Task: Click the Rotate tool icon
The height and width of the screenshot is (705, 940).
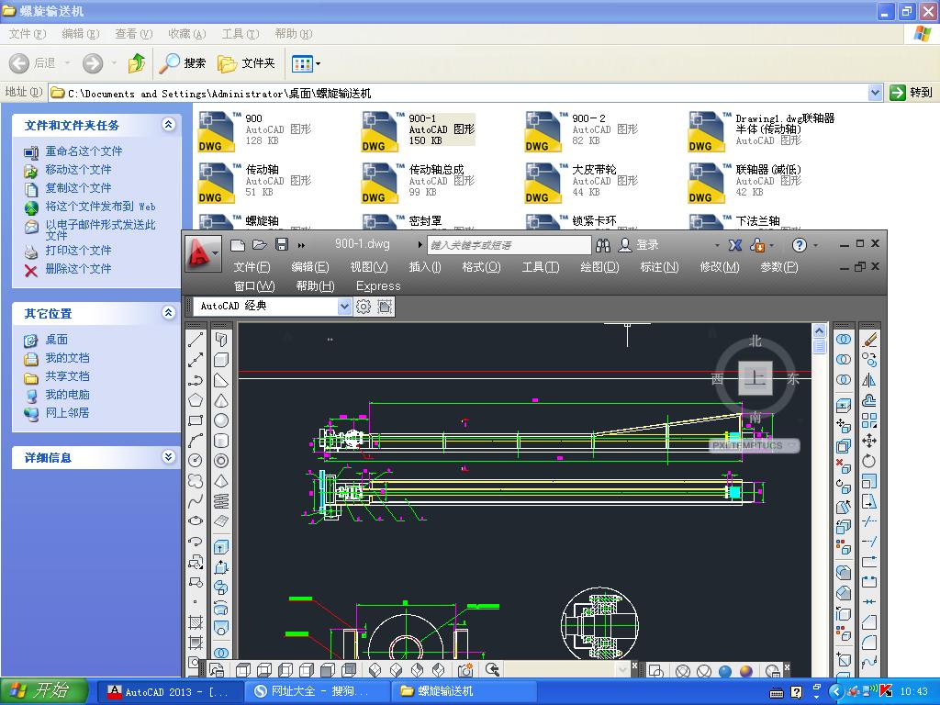Action: click(869, 461)
